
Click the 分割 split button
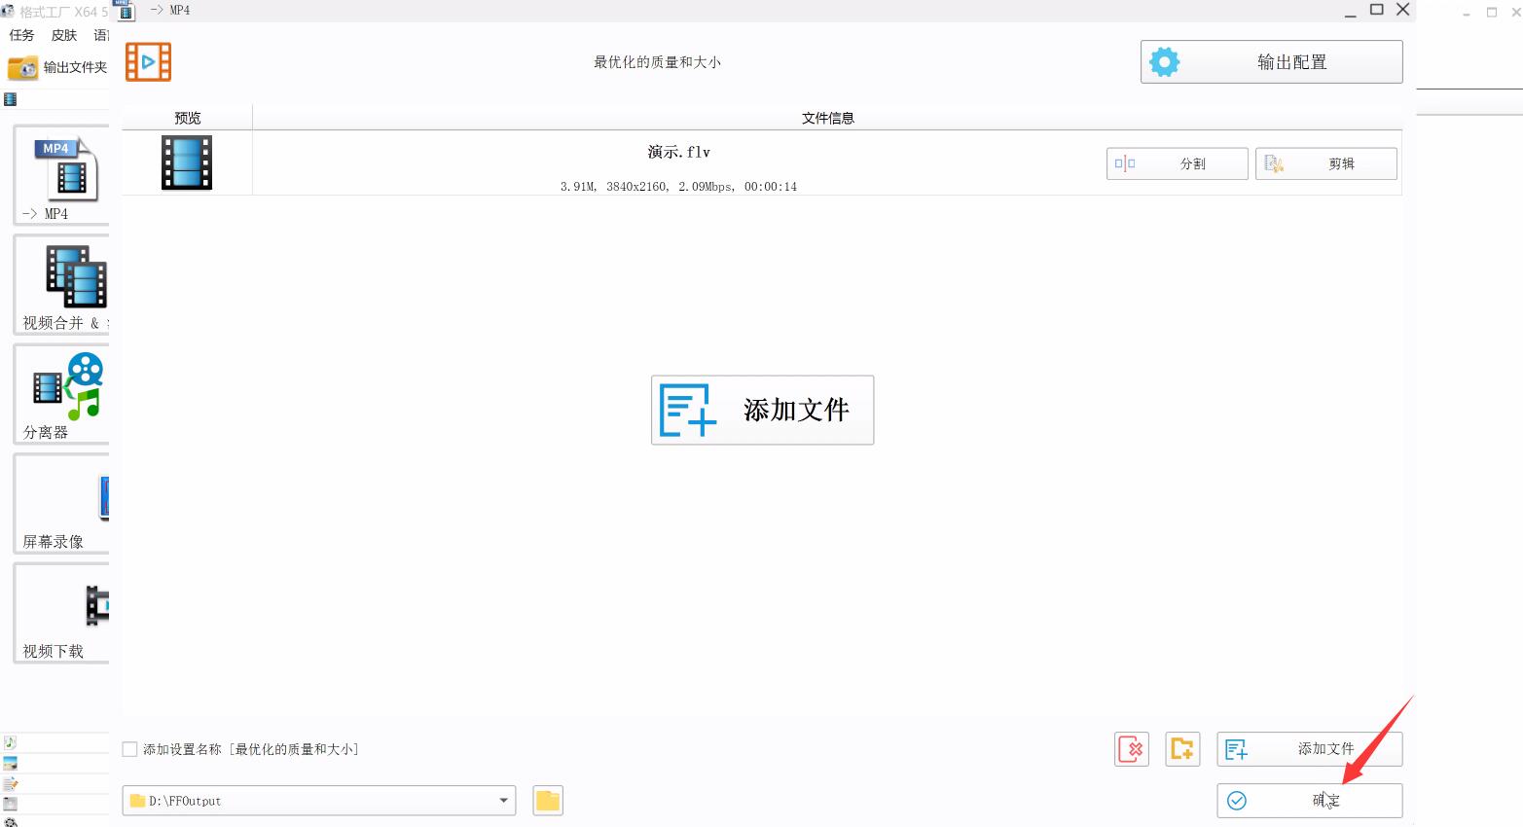[1177, 163]
